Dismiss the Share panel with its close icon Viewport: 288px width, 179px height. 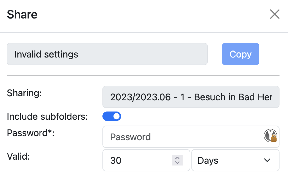click(275, 14)
